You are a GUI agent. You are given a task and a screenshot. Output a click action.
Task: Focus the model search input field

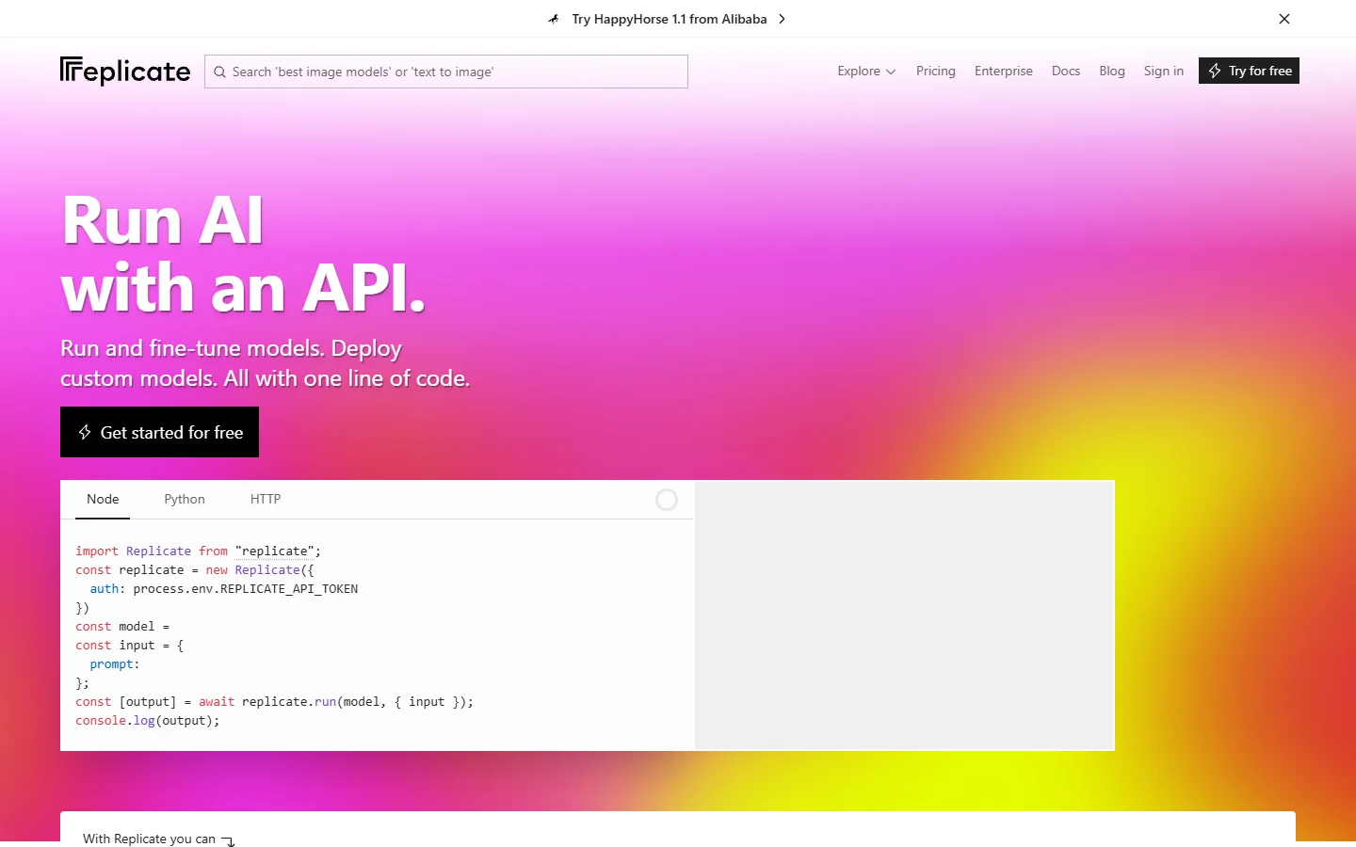click(x=446, y=72)
